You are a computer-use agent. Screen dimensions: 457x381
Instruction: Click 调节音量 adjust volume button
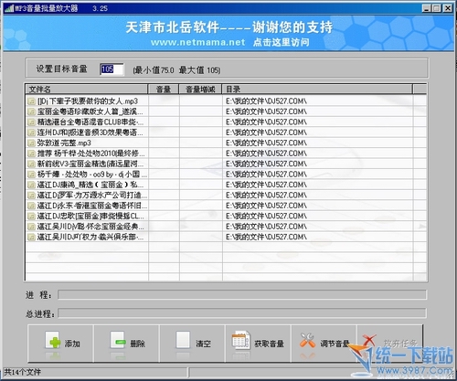[324, 344]
